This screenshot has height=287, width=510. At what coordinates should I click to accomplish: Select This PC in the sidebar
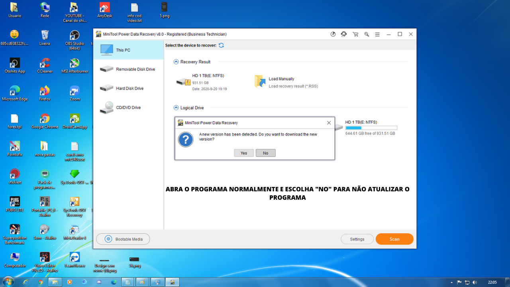[x=128, y=50]
